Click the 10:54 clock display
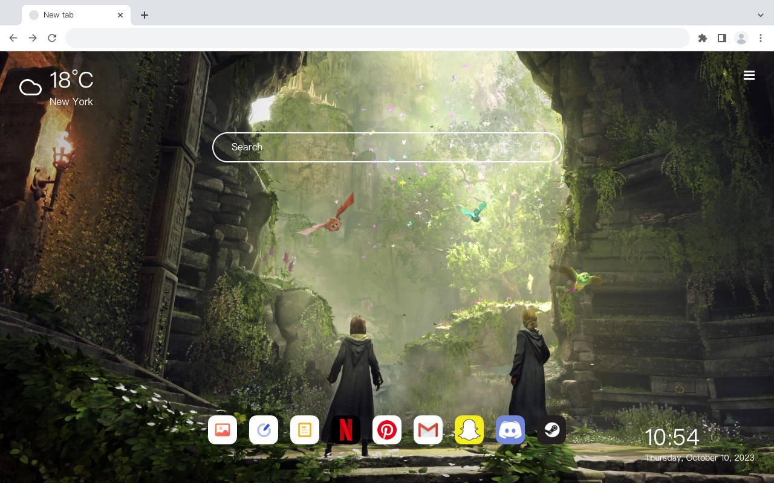 (672, 438)
